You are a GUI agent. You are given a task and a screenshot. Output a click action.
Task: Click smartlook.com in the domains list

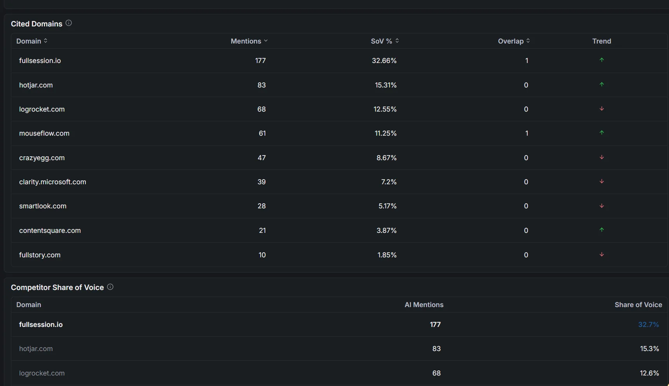pos(43,206)
